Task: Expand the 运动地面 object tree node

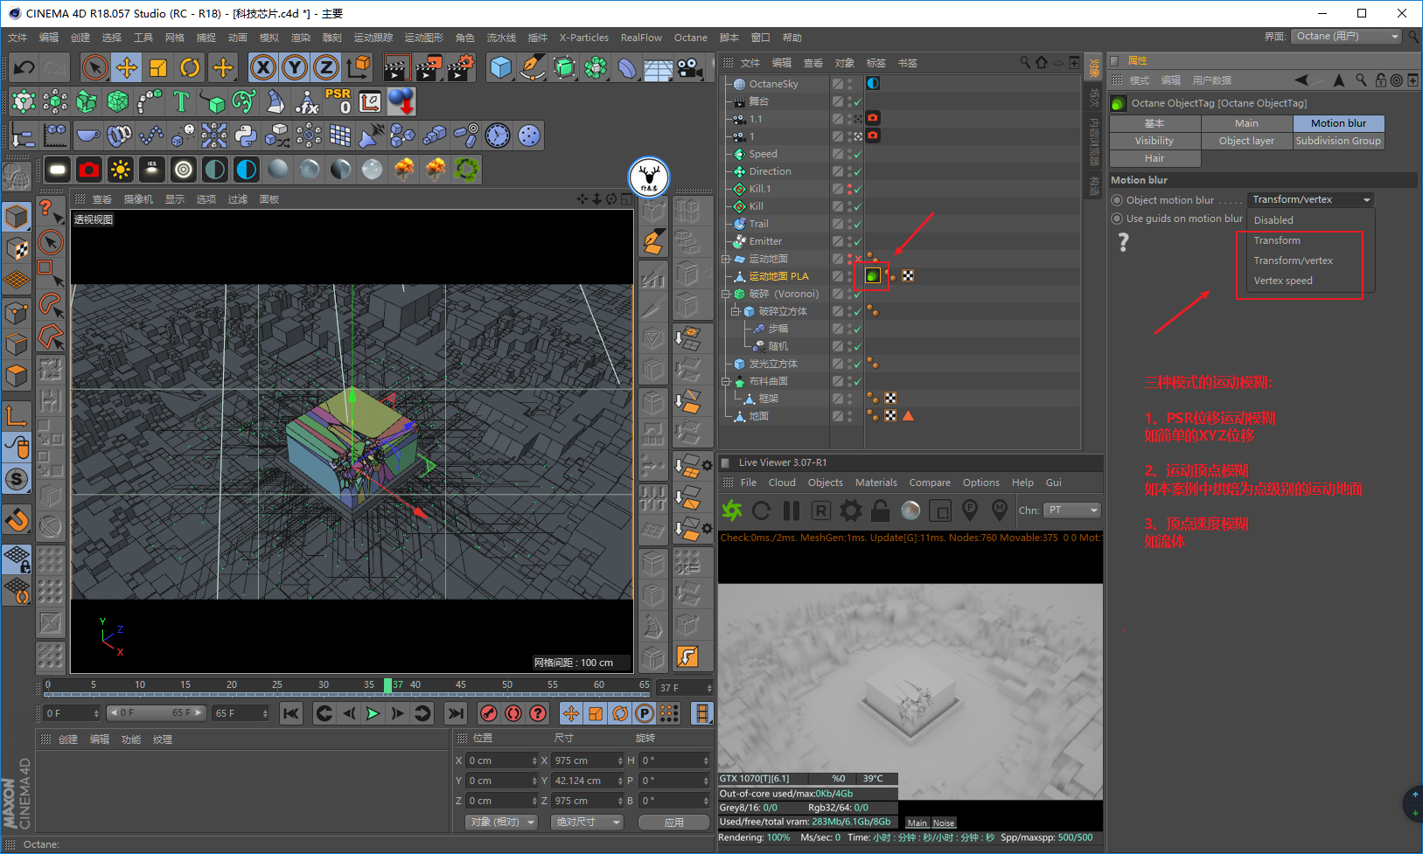Action: click(x=725, y=259)
